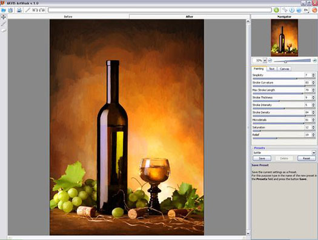
Task: Run processing with the green play button
Action: [276, 10]
